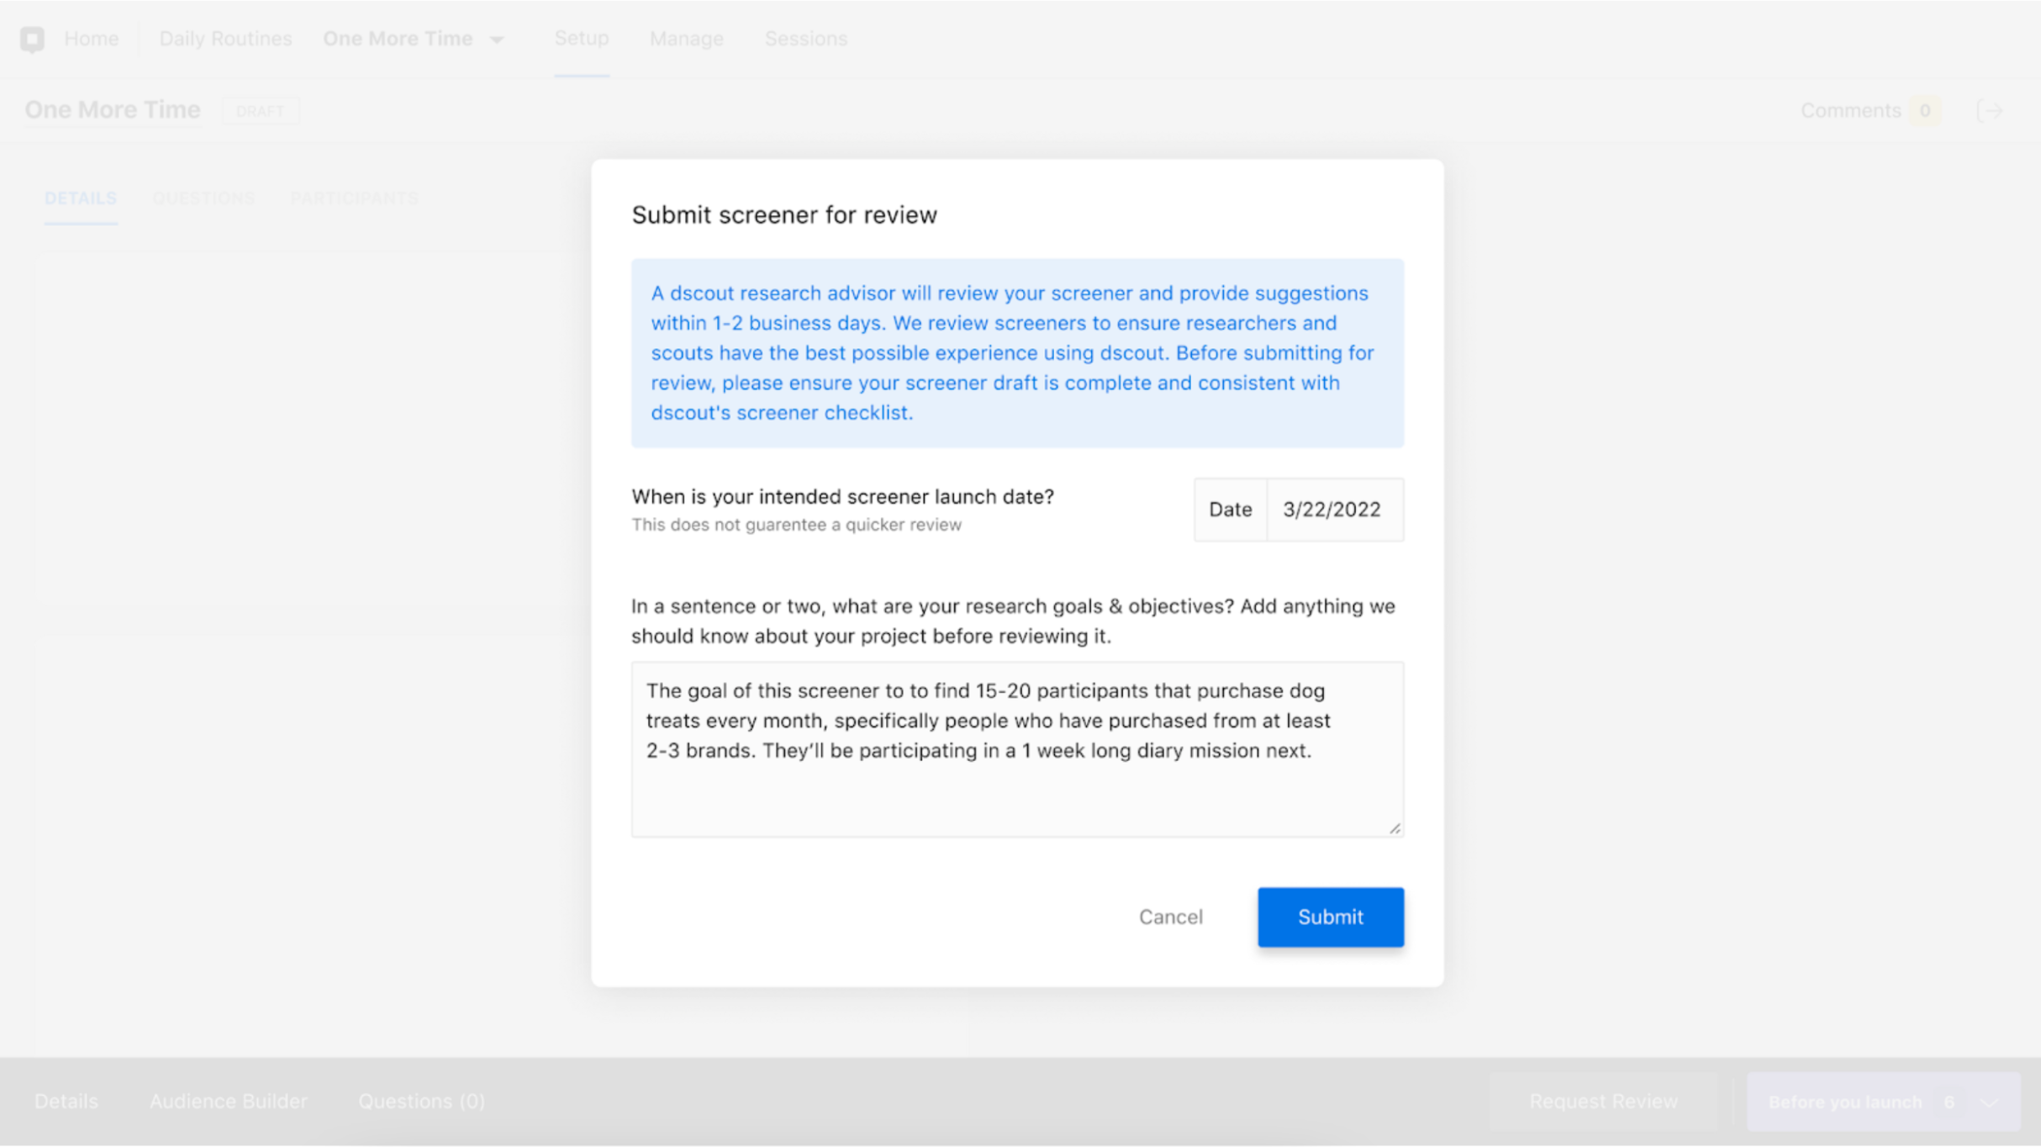Expand the Before you launch chevron
The image size is (2041, 1147).
1989,1102
